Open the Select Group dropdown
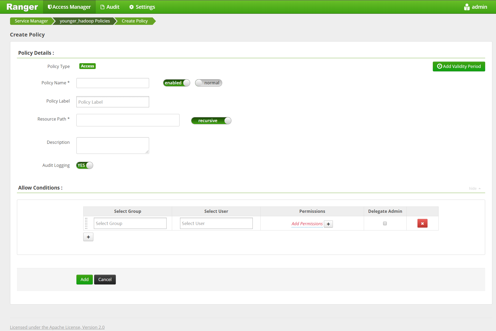 point(130,223)
